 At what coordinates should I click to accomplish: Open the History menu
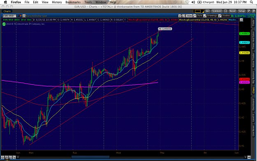tap(57, 2)
